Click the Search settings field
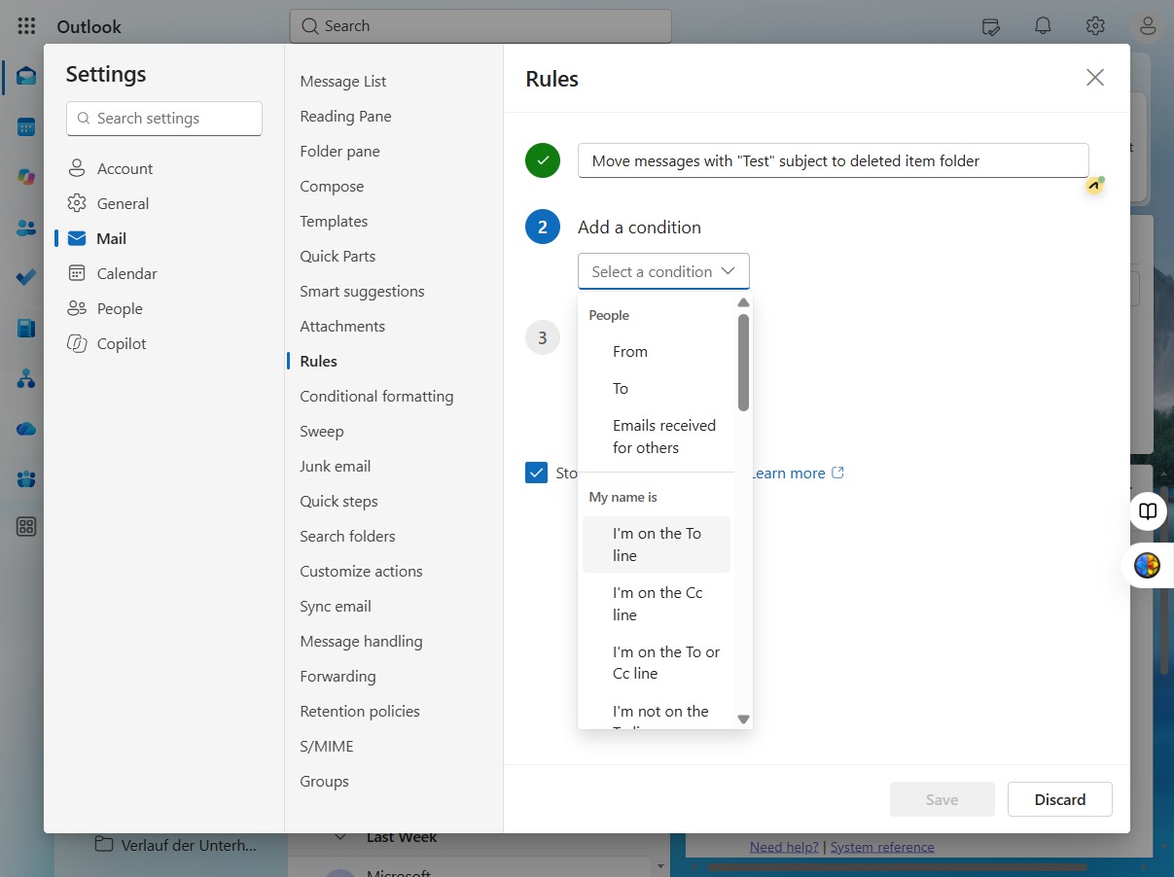The height and width of the screenshot is (877, 1174). click(164, 119)
